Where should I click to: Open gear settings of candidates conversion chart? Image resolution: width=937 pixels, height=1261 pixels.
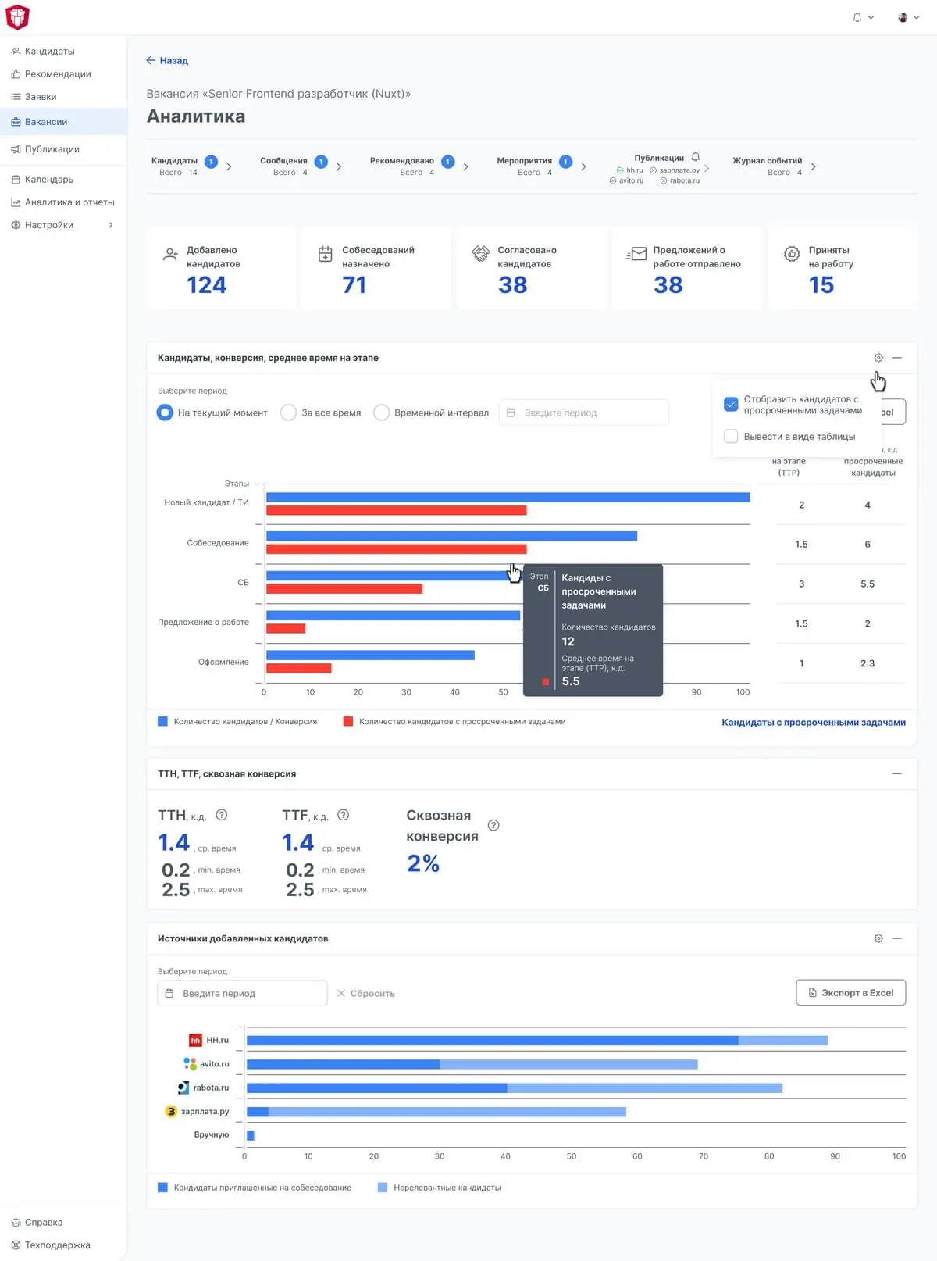(x=878, y=358)
